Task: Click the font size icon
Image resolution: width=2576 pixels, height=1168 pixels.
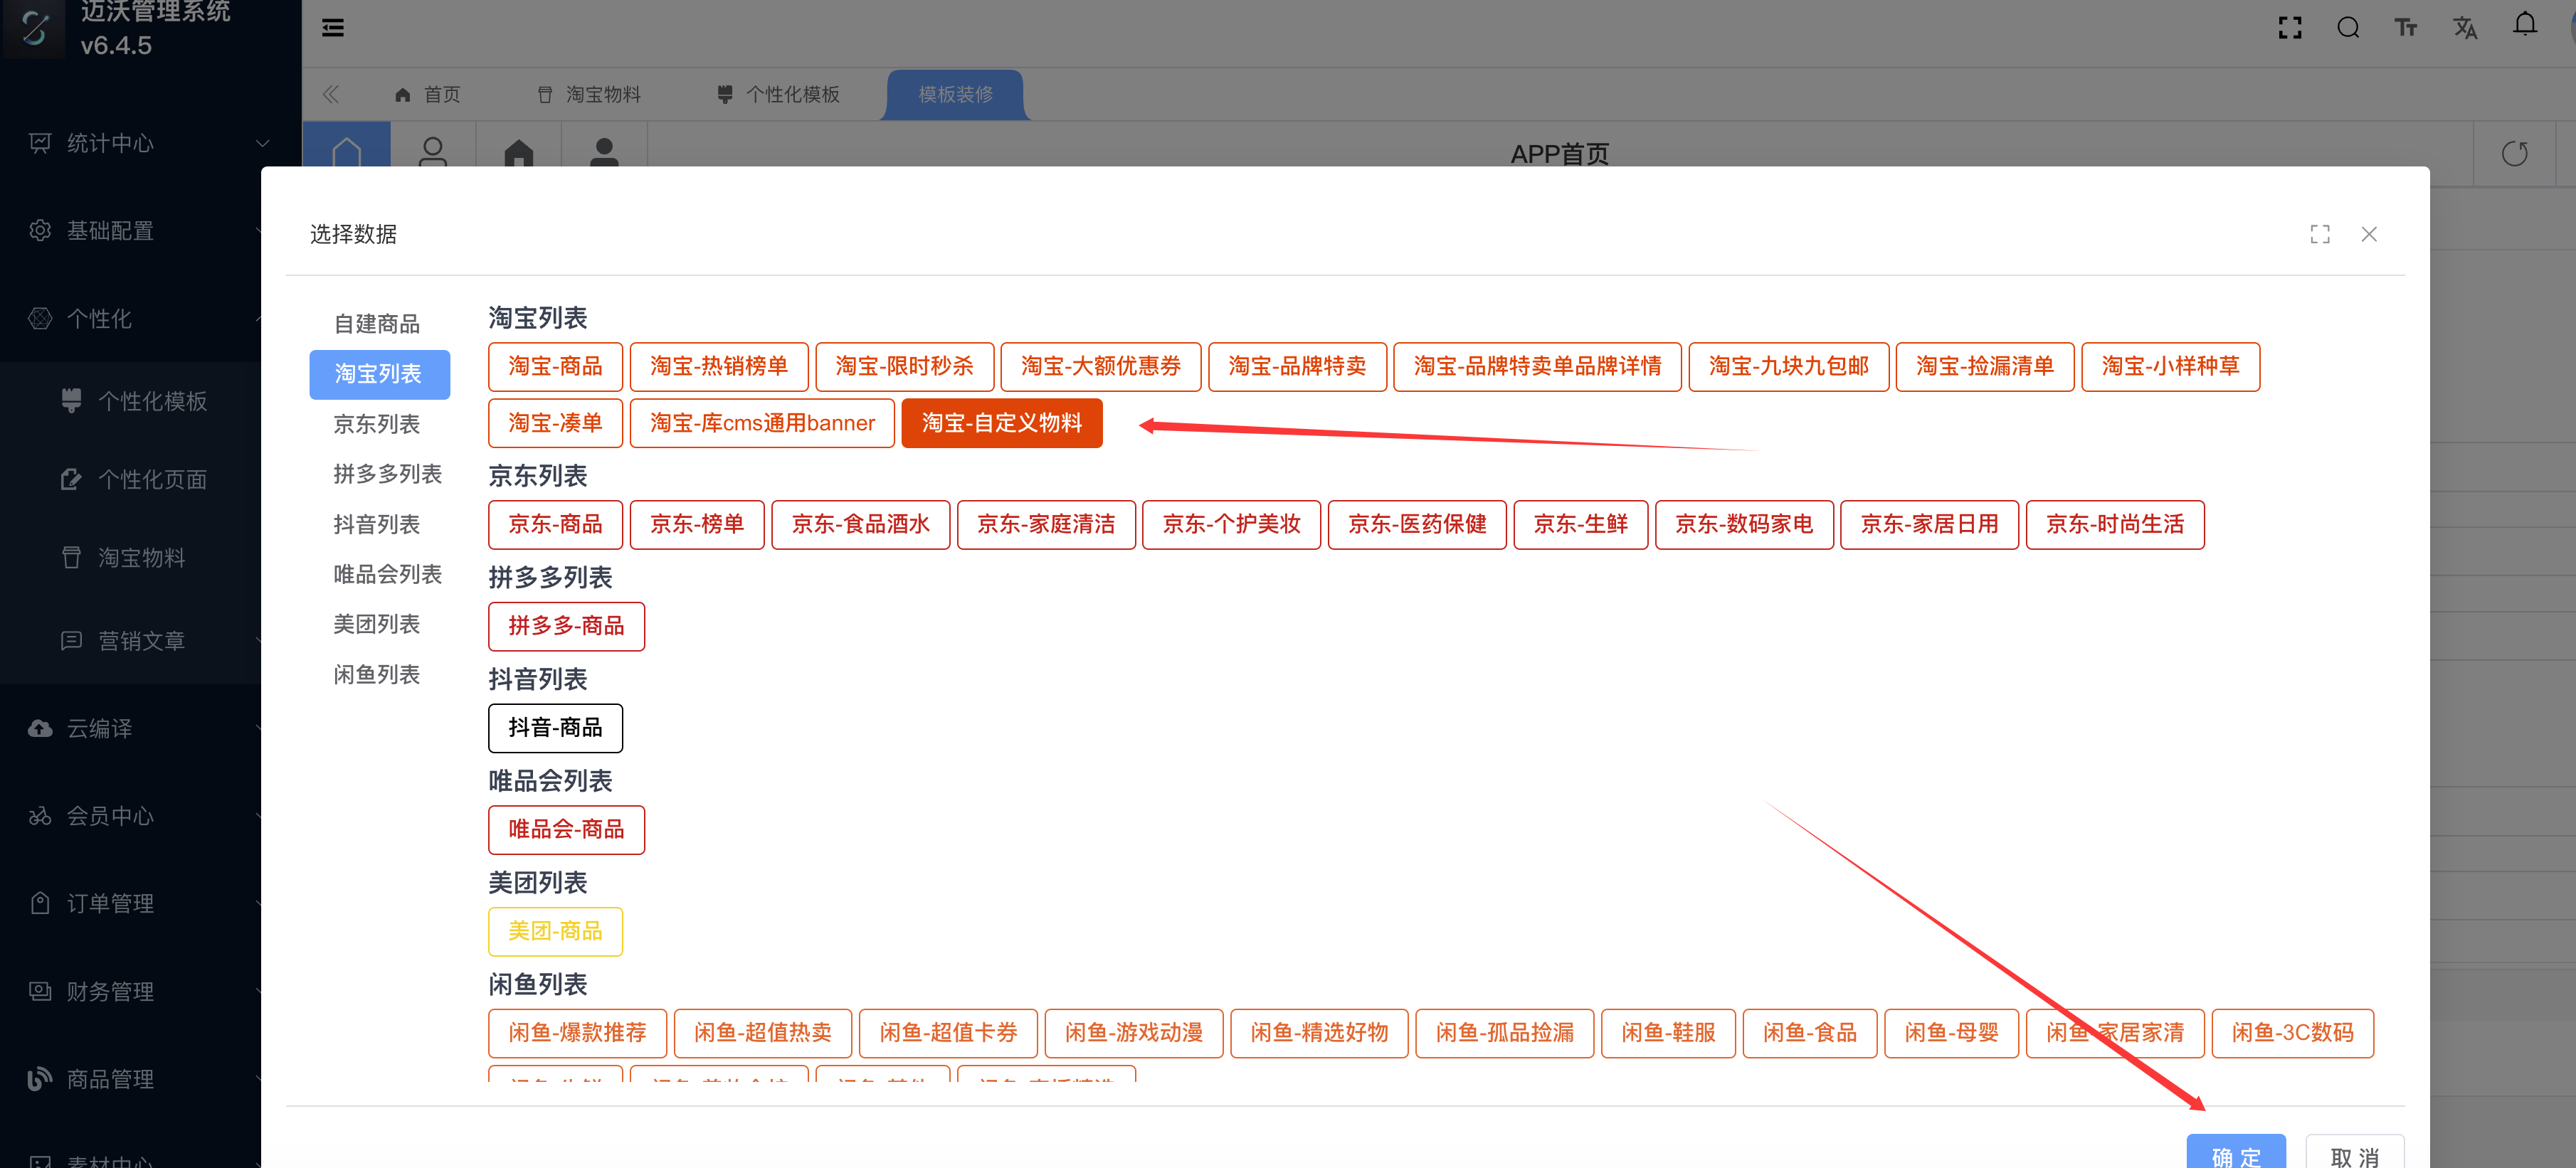Action: [x=2405, y=28]
